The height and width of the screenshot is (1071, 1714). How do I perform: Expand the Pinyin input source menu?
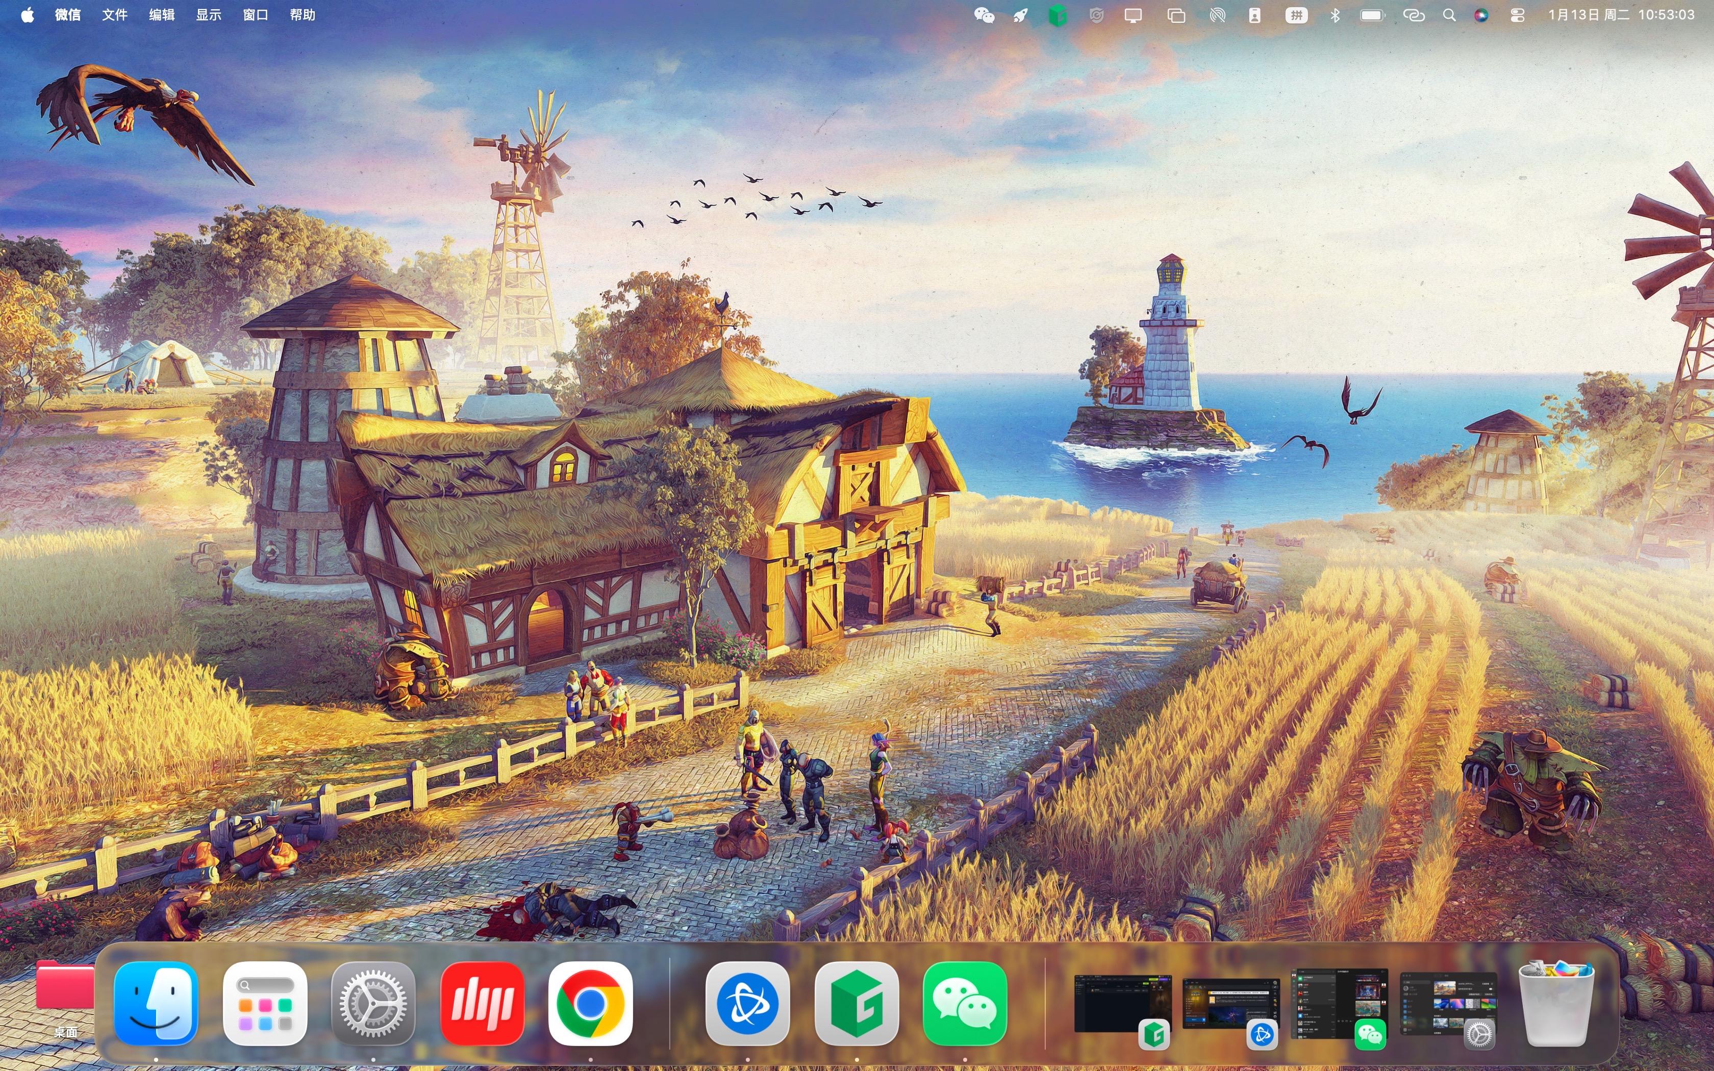(1296, 15)
